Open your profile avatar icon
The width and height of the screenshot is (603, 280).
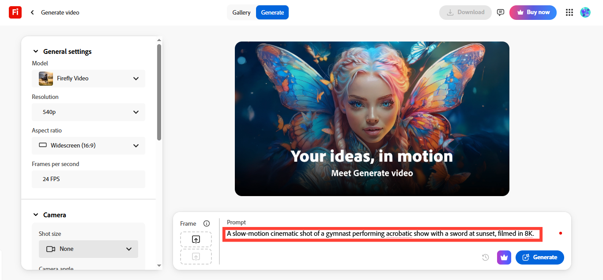(585, 12)
